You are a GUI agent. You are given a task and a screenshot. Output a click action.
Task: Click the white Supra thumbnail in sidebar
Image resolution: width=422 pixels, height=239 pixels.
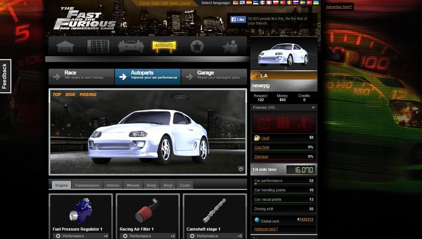point(284,55)
